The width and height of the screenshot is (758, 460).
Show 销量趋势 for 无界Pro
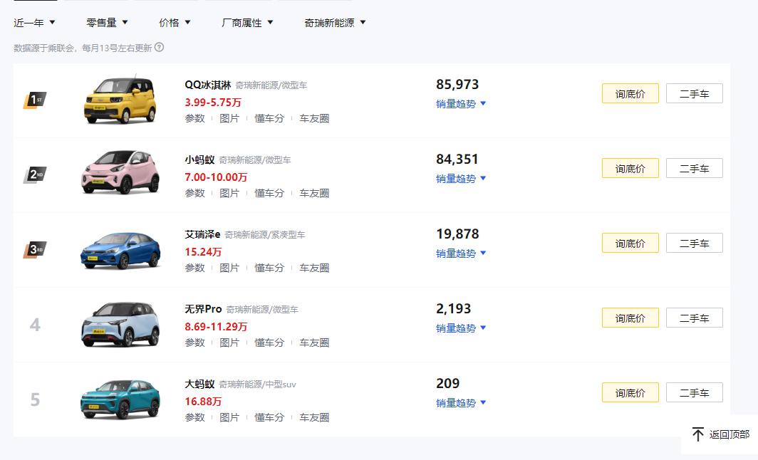click(x=461, y=328)
